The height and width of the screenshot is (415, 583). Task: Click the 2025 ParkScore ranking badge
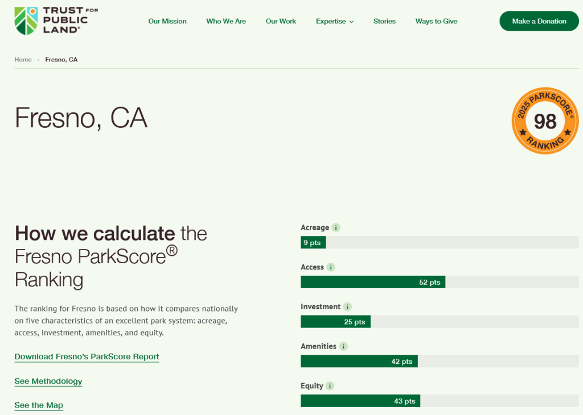[545, 121]
